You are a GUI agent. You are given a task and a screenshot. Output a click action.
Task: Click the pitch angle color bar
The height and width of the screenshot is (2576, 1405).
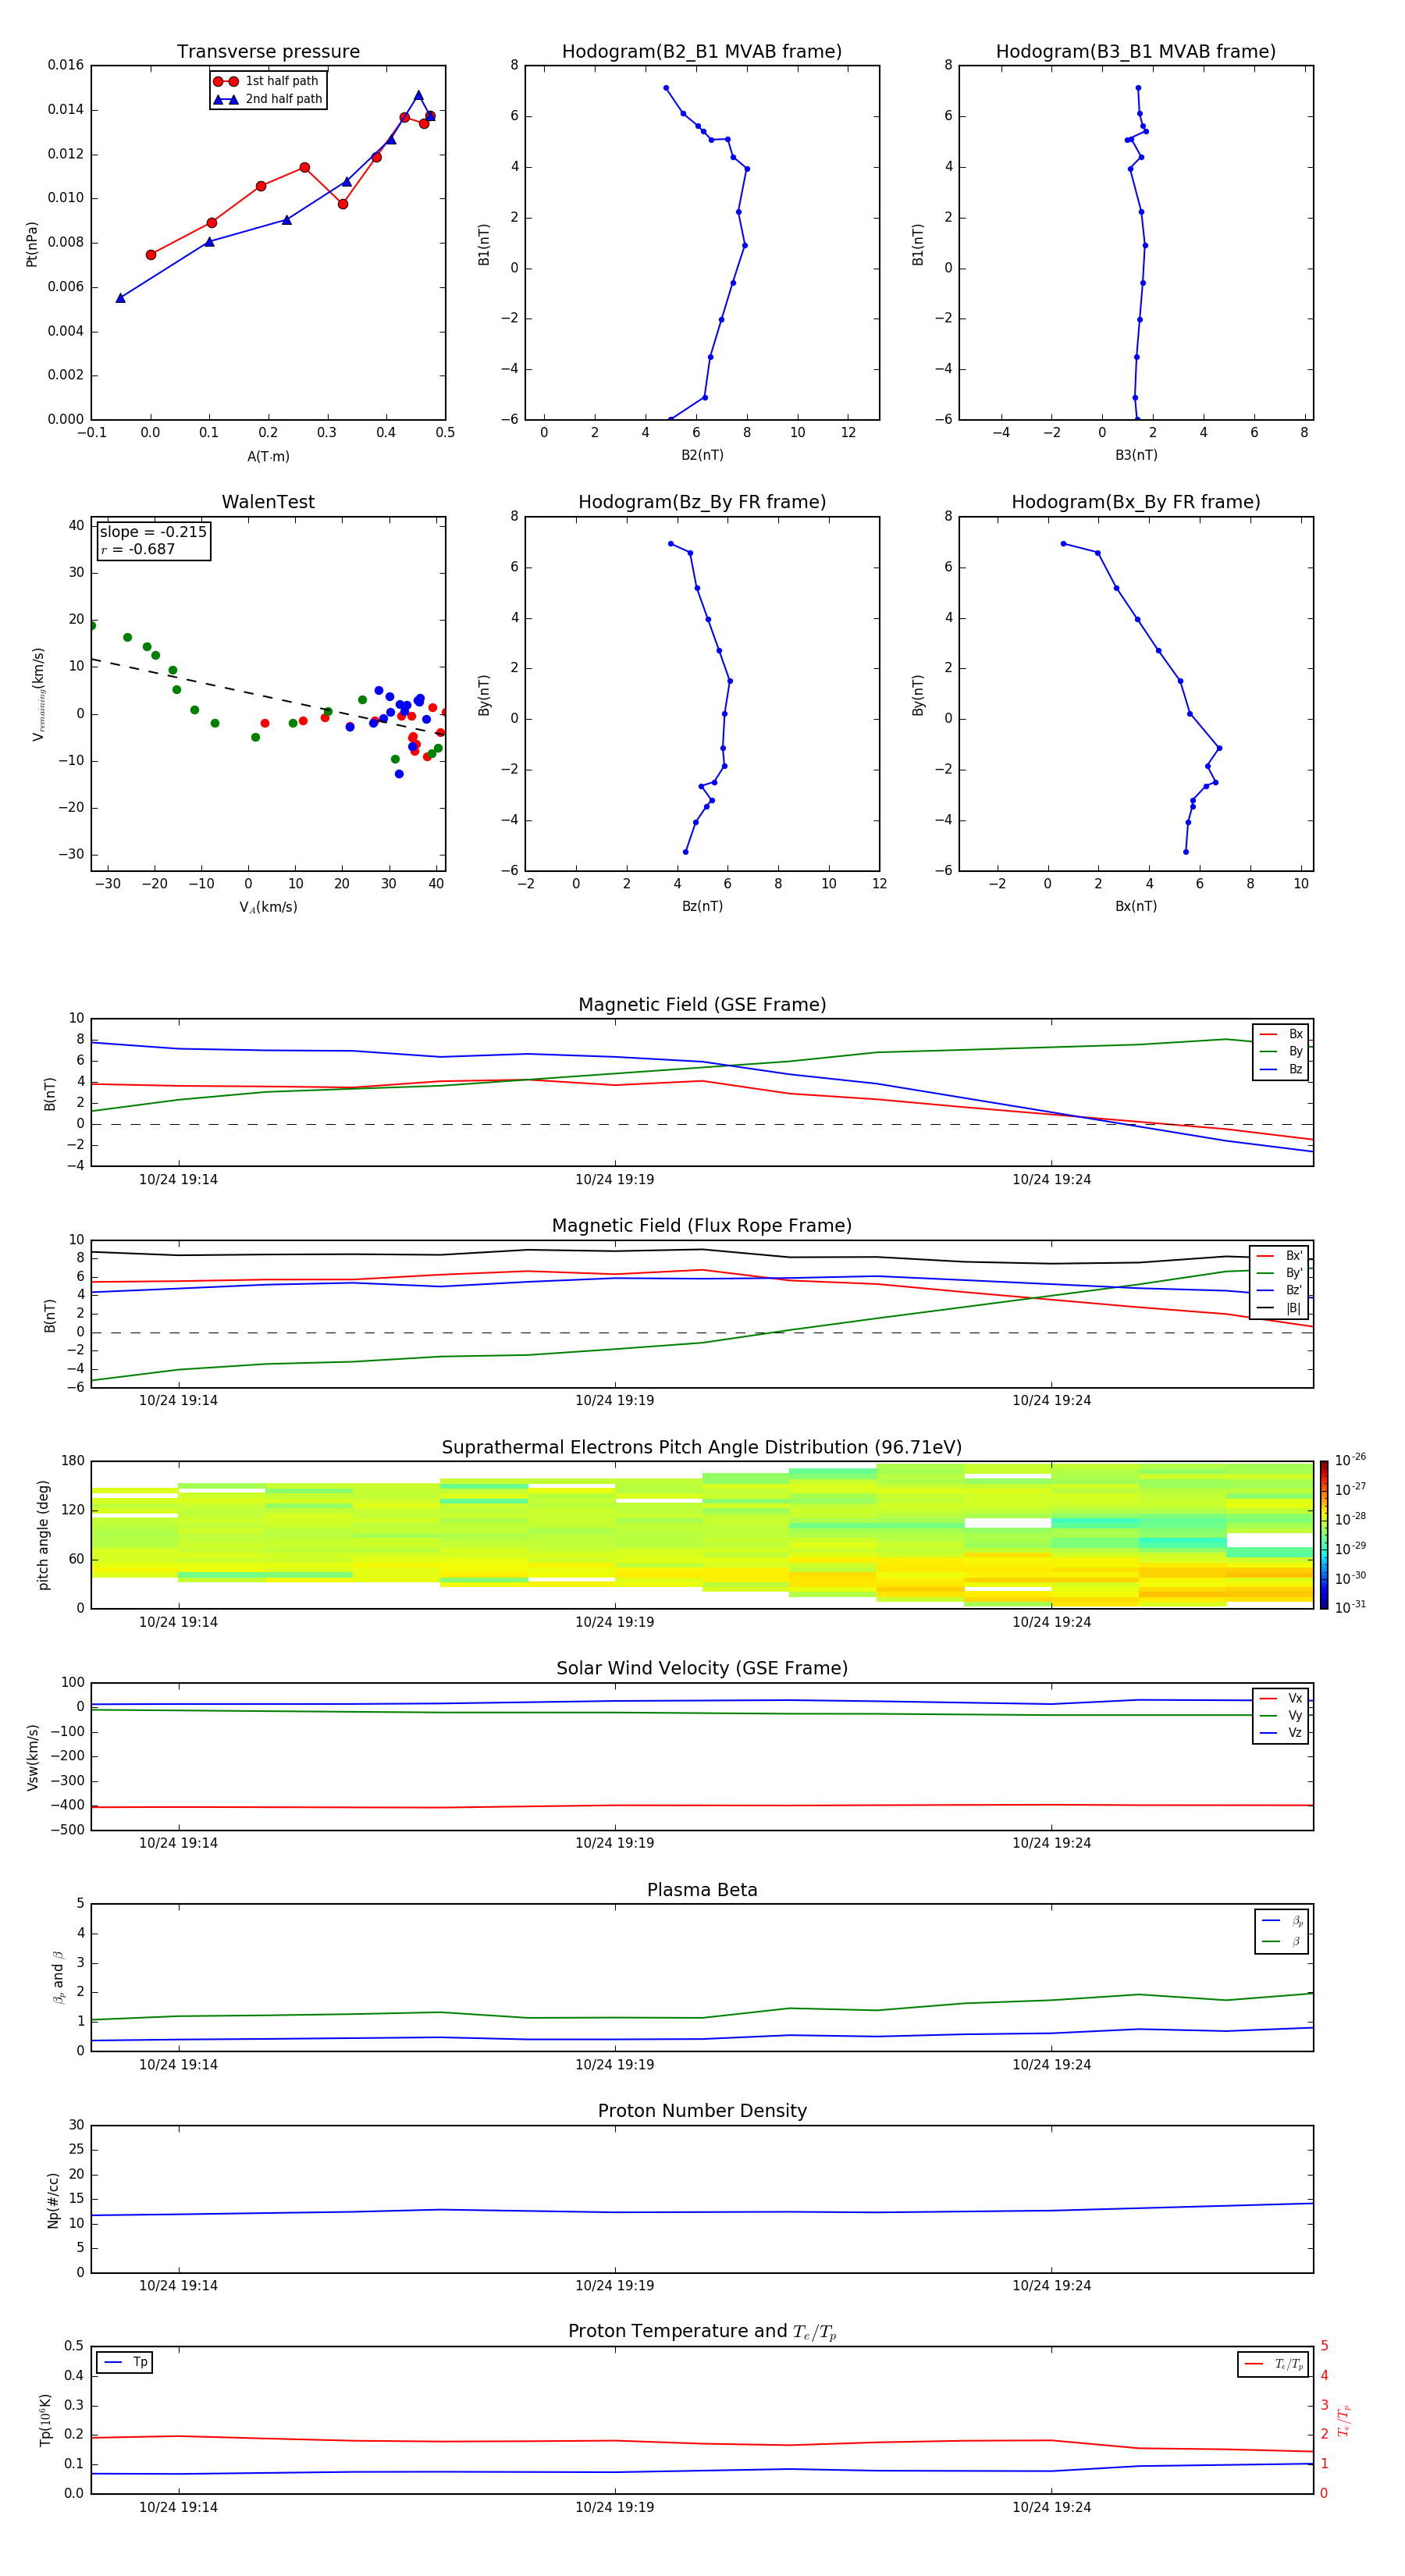(1324, 1535)
